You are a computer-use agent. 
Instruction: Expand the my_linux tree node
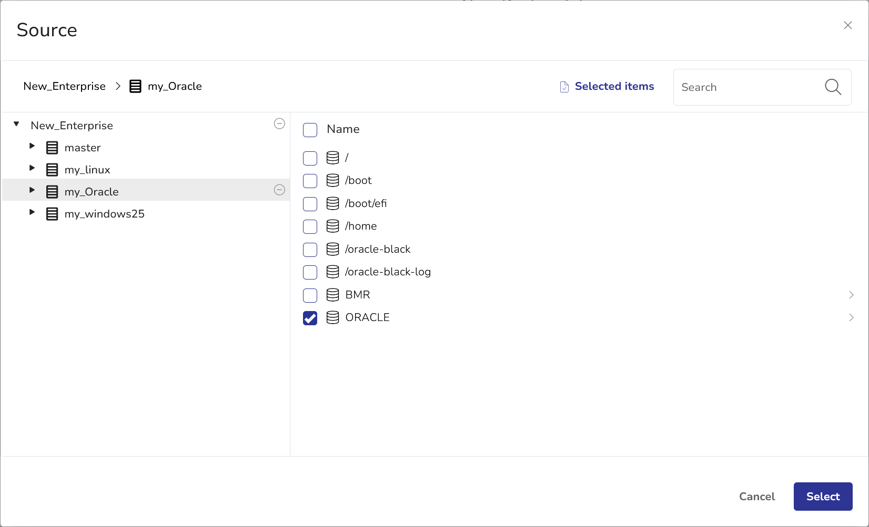pos(32,168)
